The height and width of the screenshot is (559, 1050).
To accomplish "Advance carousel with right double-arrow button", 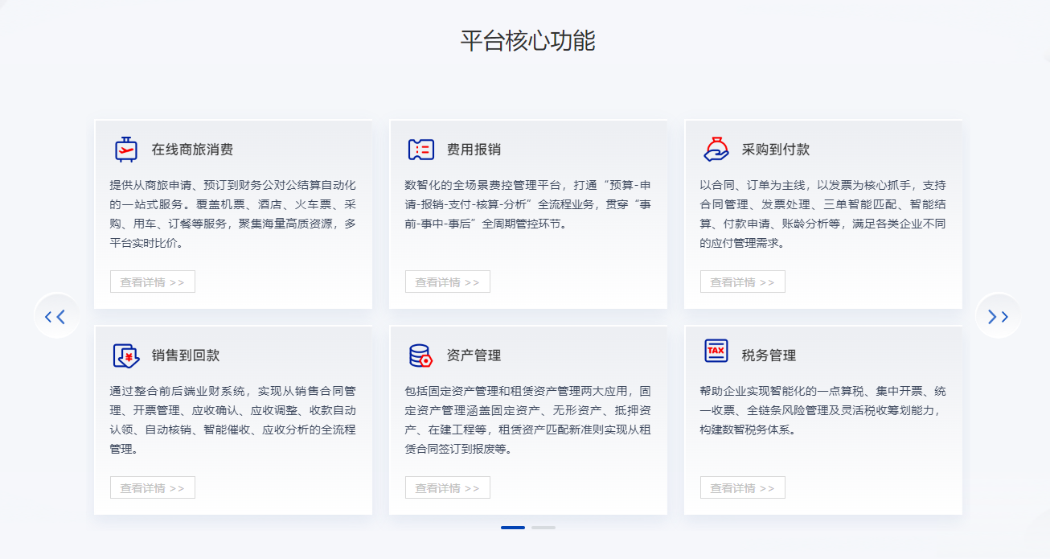I will (x=998, y=316).
